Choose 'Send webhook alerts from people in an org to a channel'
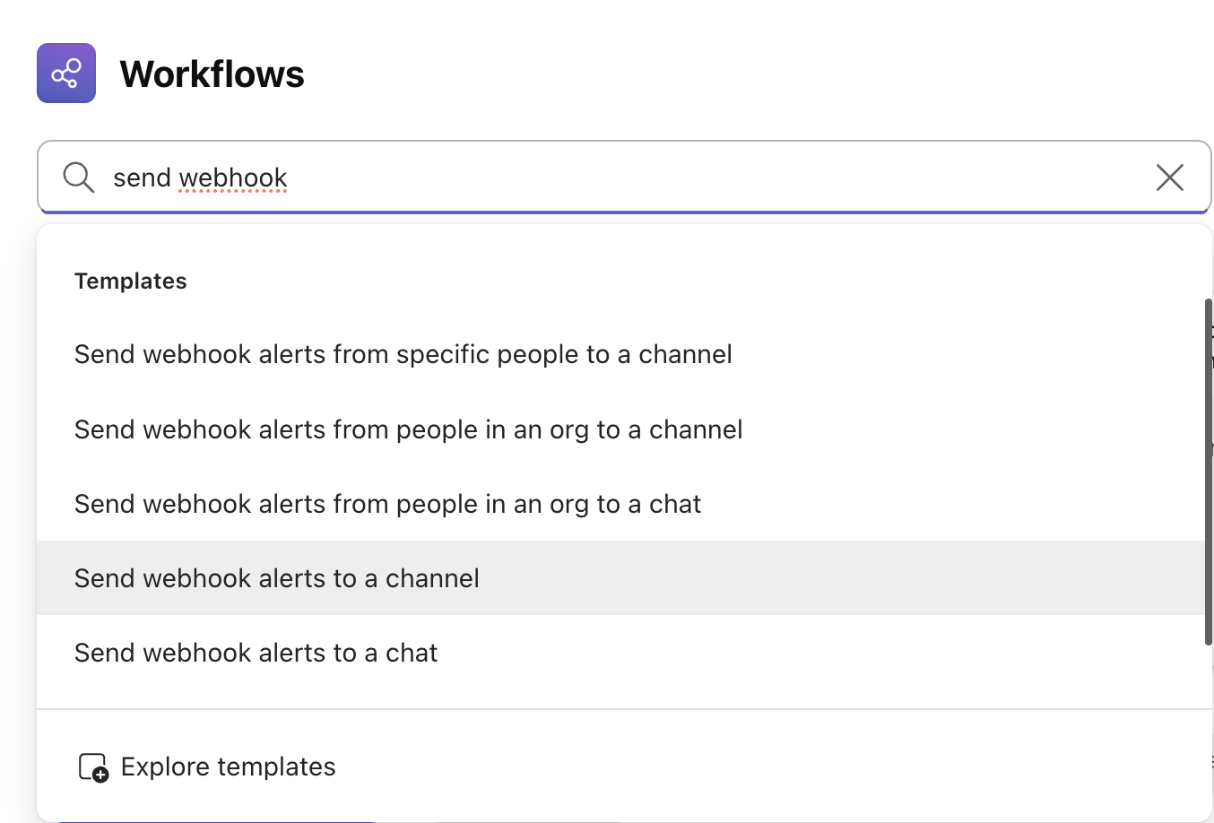The height and width of the screenshot is (823, 1214). click(x=408, y=430)
